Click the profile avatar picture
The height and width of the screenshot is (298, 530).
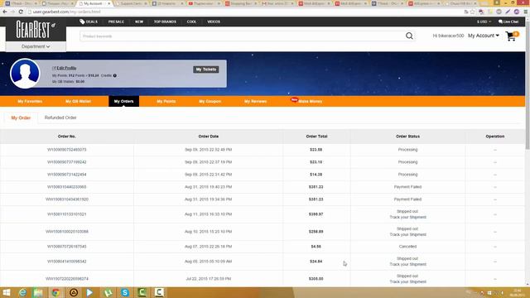tap(25, 74)
